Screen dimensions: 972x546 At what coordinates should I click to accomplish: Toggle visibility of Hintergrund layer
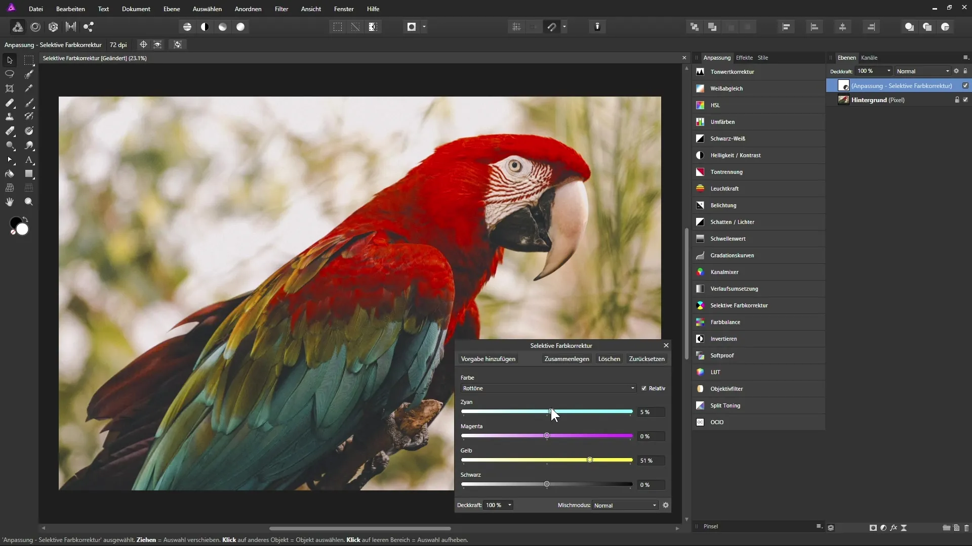(965, 100)
